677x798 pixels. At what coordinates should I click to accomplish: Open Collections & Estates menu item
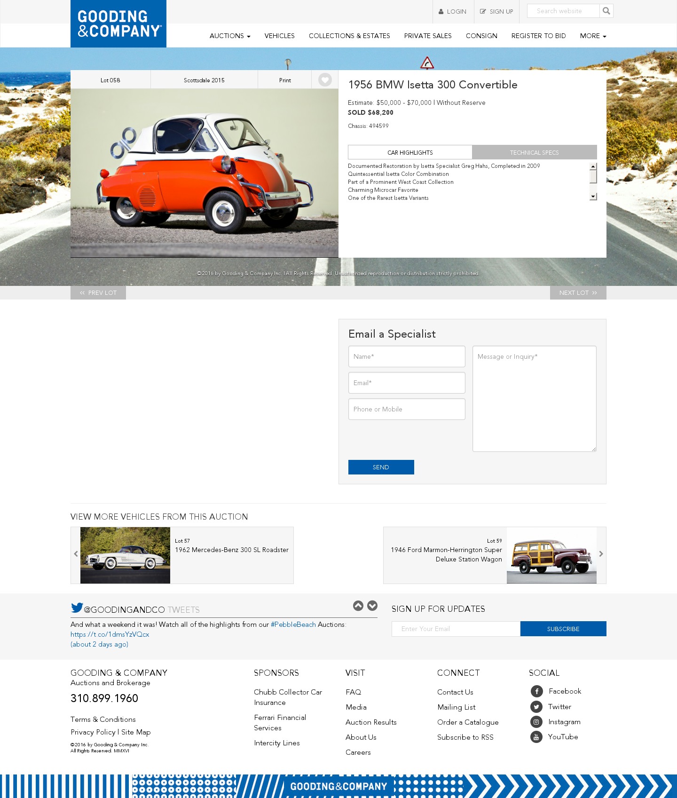[x=349, y=36]
